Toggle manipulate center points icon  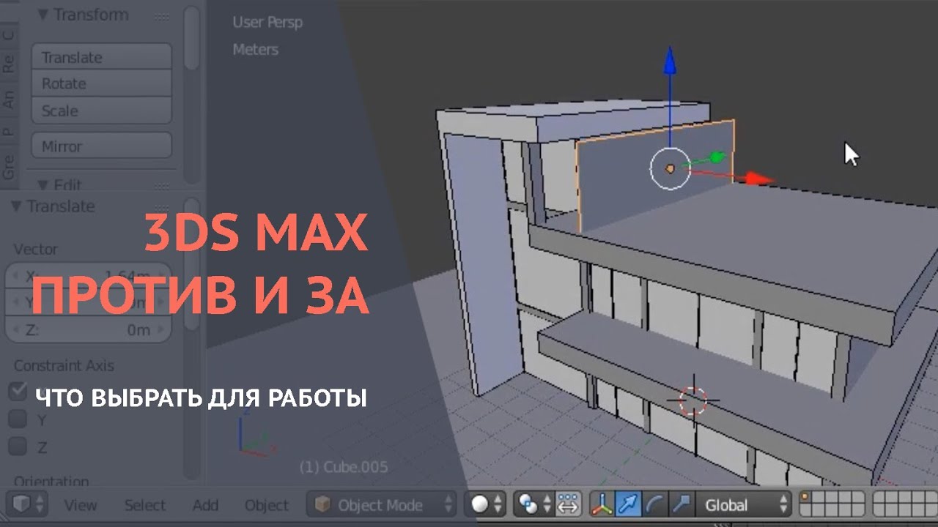(x=569, y=504)
